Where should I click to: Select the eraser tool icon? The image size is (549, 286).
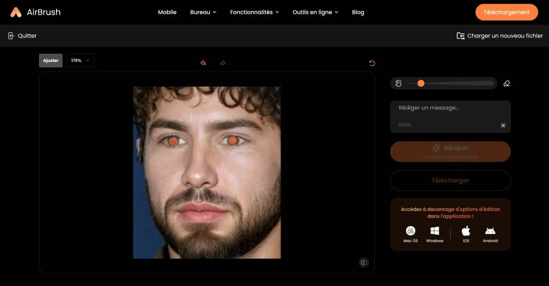[506, 83]
